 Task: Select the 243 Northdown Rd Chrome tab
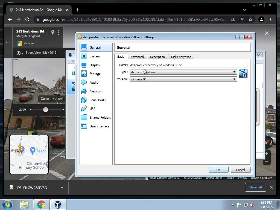(39, 10)
